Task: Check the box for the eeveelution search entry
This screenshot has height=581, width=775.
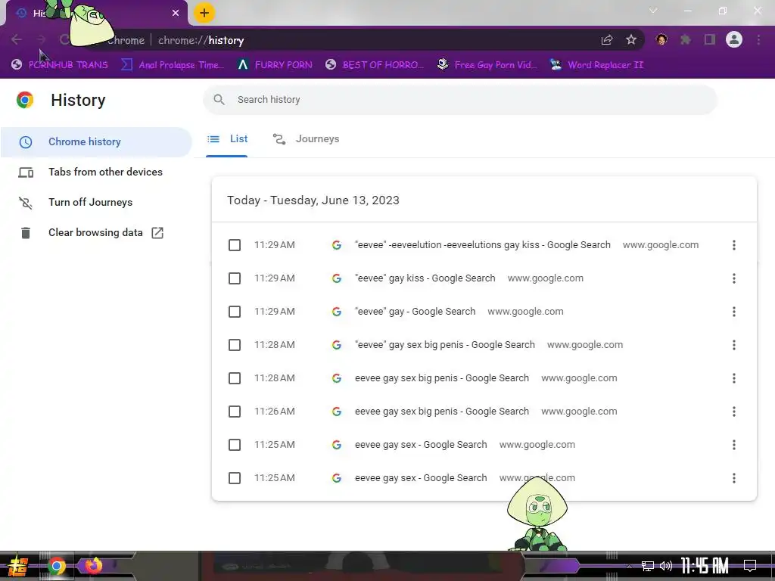Action: (235, 245)
